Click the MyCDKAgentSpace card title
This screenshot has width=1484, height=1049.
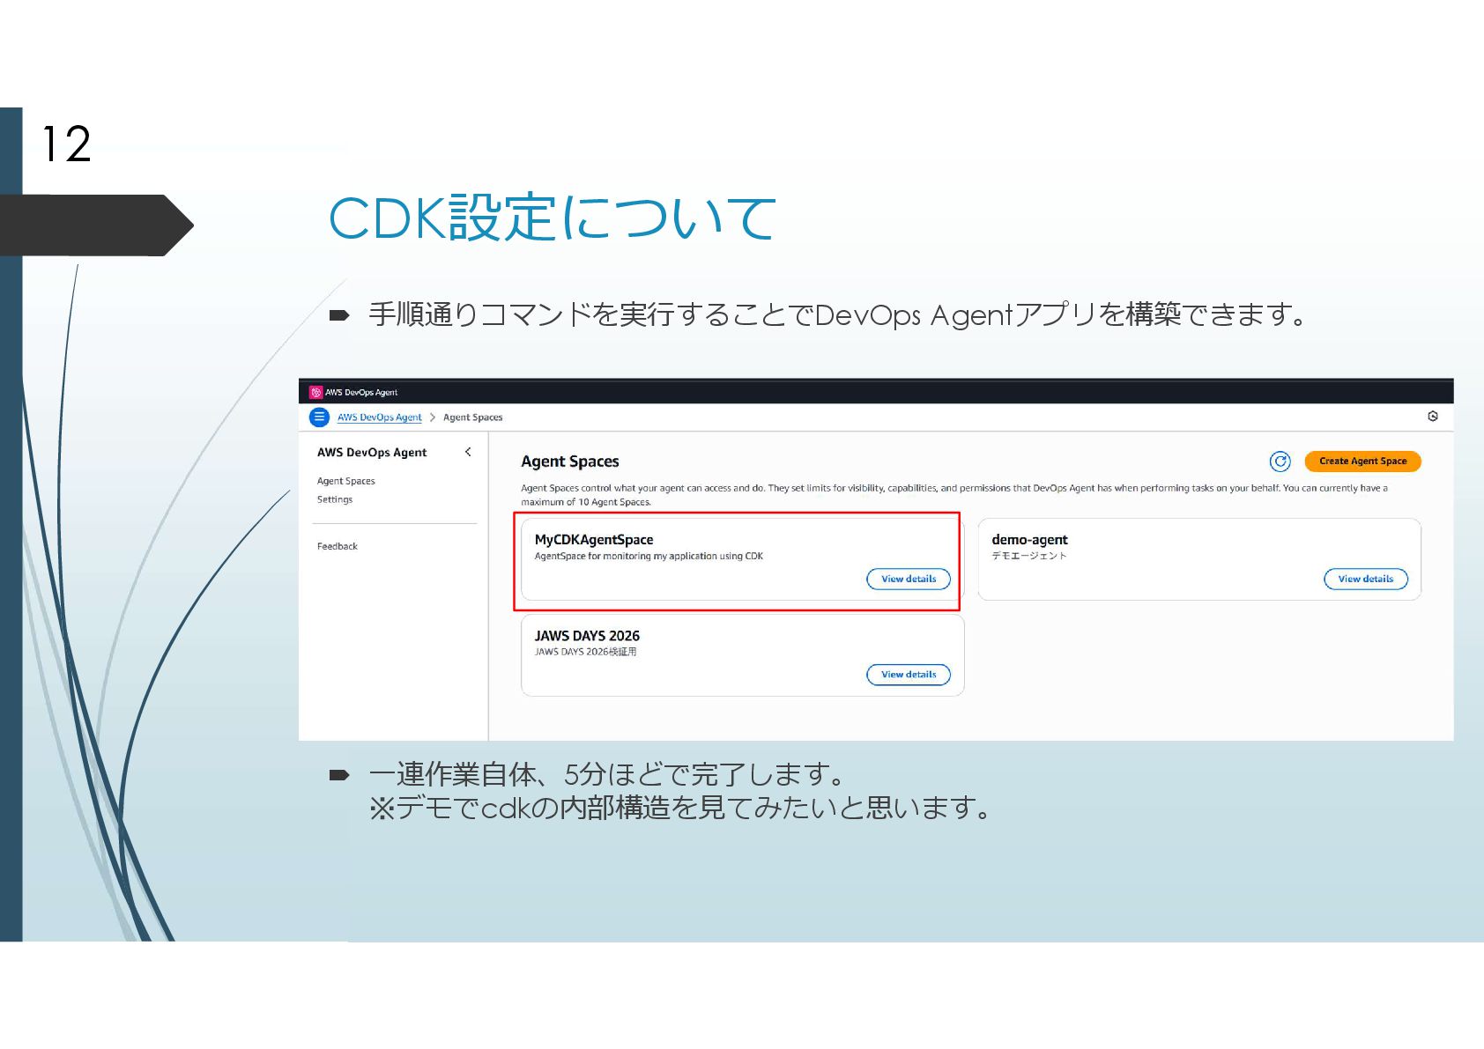(x=594, y=540)
